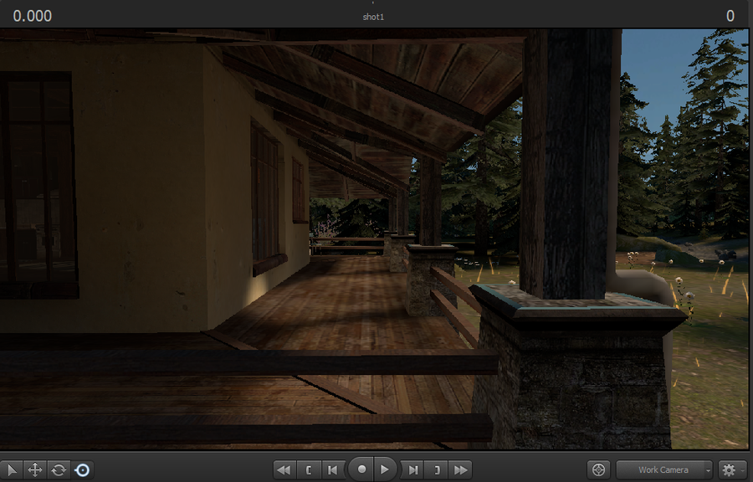
Task: Click the camera target crosshair icon
Action: tap(598, 469)
